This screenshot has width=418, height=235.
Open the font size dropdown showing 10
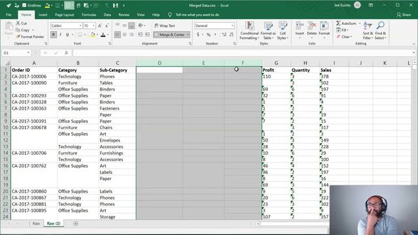pos(93,25)
